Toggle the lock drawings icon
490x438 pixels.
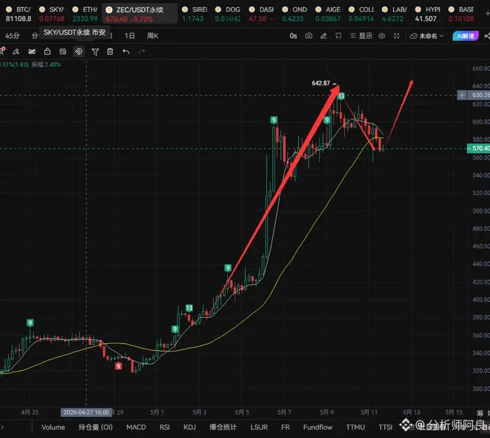[47, 52]
